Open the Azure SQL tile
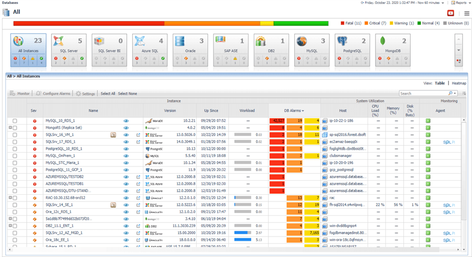Viewport: 472px width, 257px height. tap(150, 50)
